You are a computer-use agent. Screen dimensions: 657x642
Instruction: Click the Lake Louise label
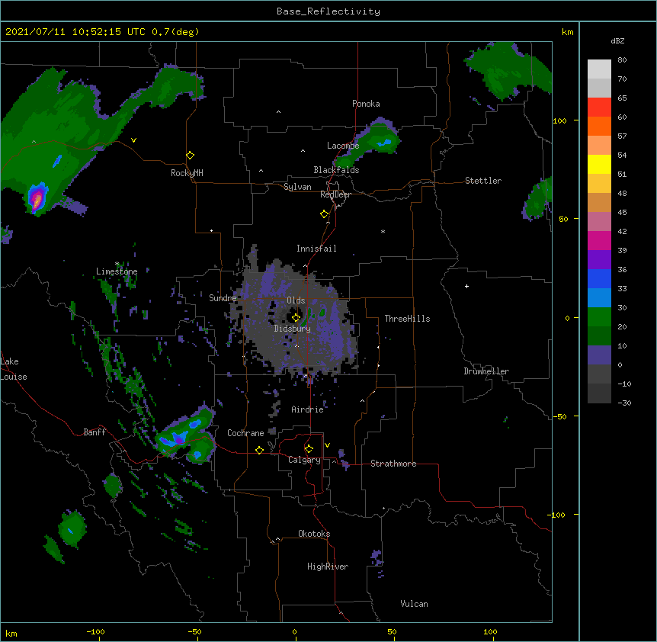[x=14, y=369]
